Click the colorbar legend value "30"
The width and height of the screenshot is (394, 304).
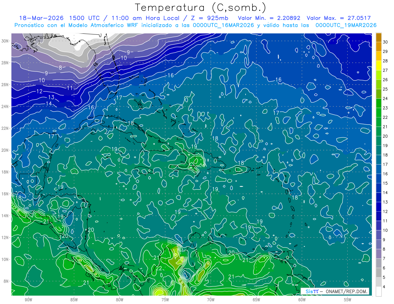pos(385,42)
